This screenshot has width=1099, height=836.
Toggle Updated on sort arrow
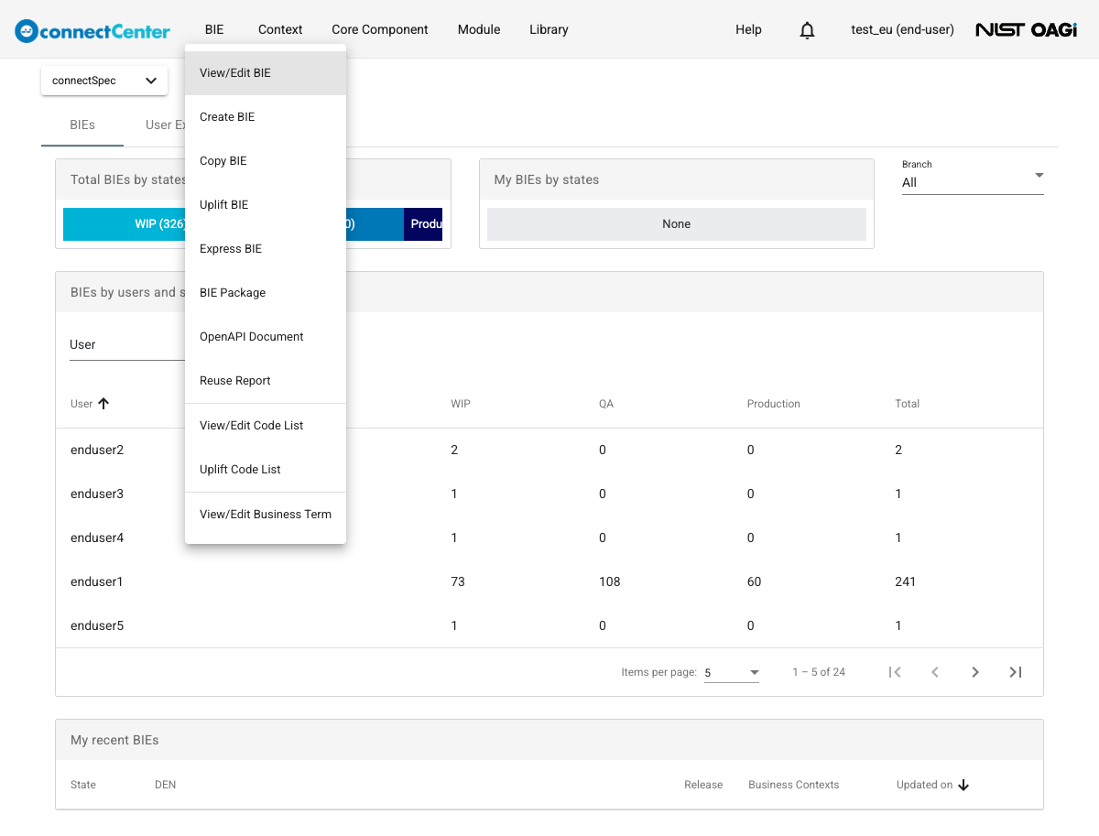[963, 785]
